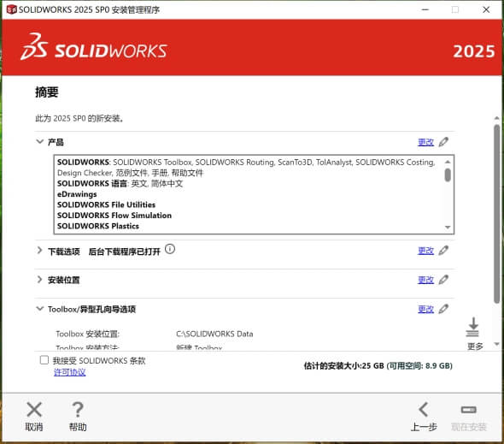Click product list scrollbar down arrow
This screenshot has width=504, height=444.
(448, 228)
